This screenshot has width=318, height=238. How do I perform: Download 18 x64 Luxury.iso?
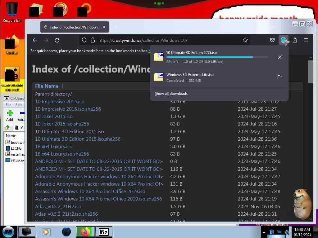pos(53,147)
